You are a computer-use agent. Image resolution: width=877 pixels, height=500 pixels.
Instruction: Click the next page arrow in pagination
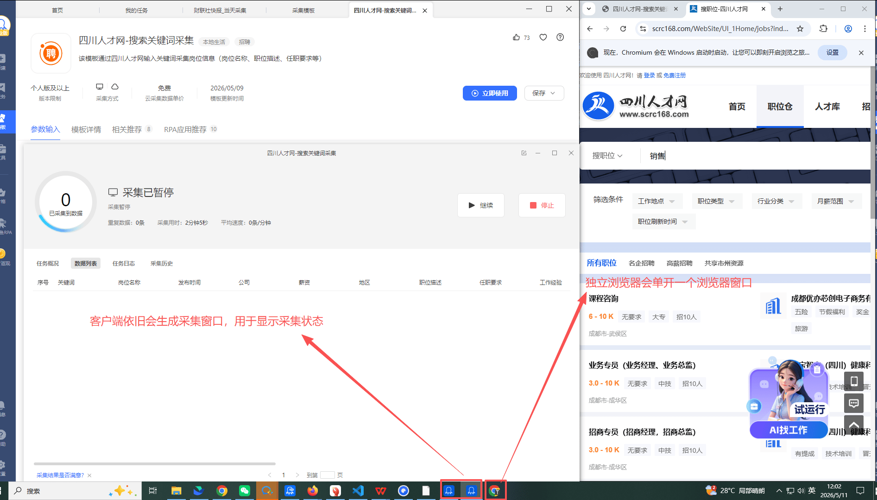pyautogui.click(x=297, y=475)
